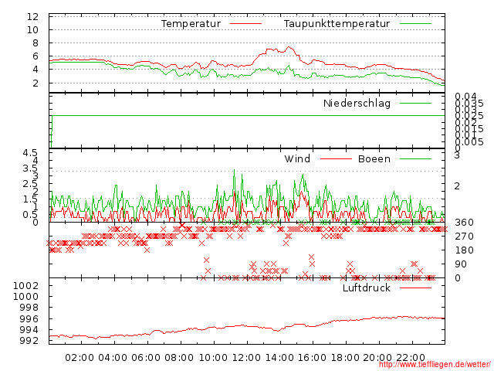Image resolution: width=494 pixels, height=371 pixels.
Task: Click the 12:00 time axis label
Action: coord(246,358)
